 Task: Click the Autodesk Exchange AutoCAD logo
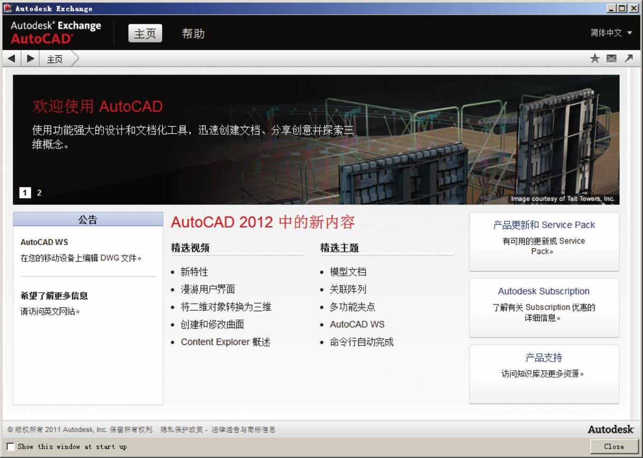point(55,32)
